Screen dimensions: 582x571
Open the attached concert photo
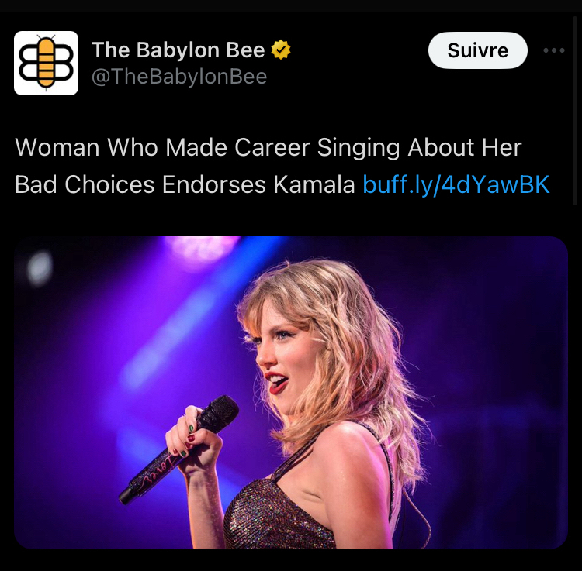(291, 392)
